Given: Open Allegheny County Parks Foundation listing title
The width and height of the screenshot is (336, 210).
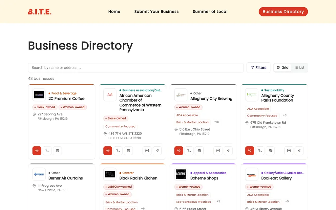Looking at the screenshot, I should click(278, 98).
